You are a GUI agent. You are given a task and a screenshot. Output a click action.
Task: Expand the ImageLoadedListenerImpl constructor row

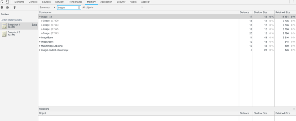pyautogui.click(x=40, y=50)
